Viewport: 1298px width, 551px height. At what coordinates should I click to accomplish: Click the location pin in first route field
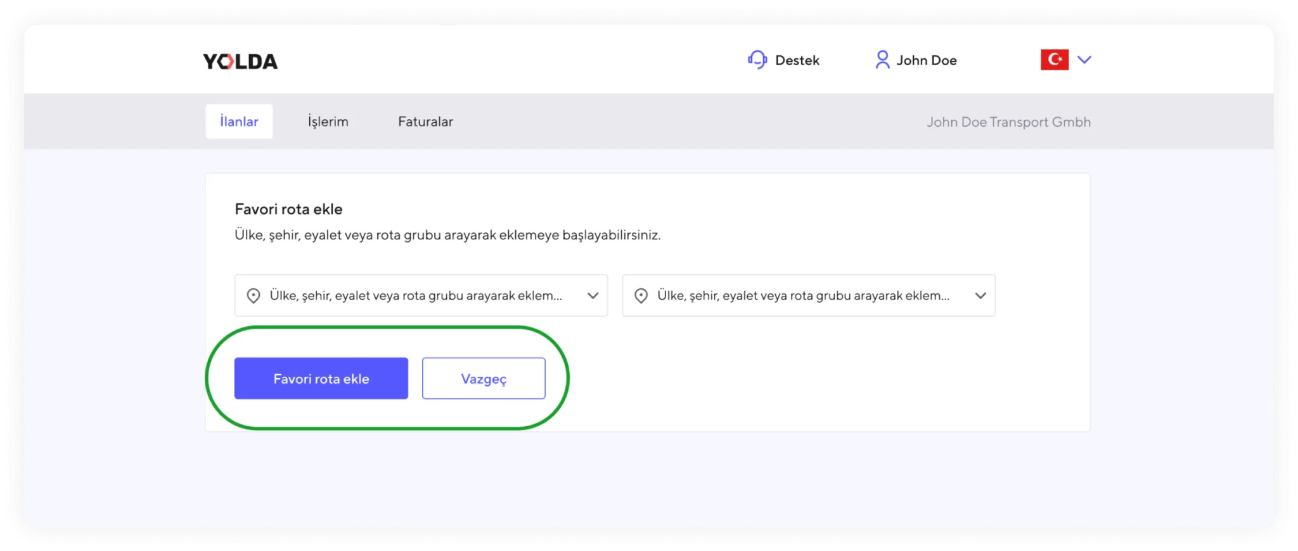254,296
